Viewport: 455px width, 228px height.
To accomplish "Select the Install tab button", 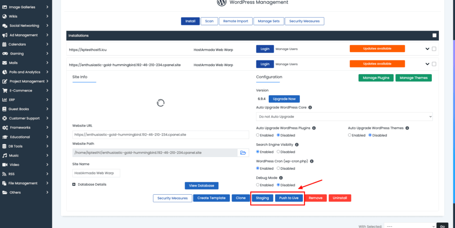I will [190, 21].
